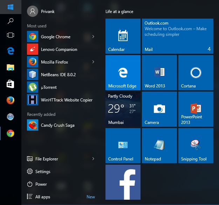This screenshot has width=219, height=205.
Task: Open µTorrent from Most used
Action: click(x=61, y=87)
